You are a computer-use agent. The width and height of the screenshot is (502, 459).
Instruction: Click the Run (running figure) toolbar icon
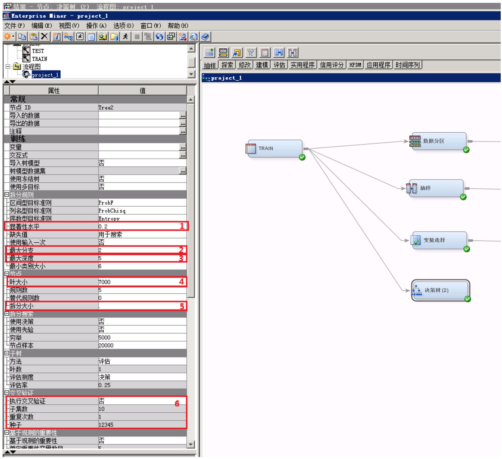pos(125,37)
